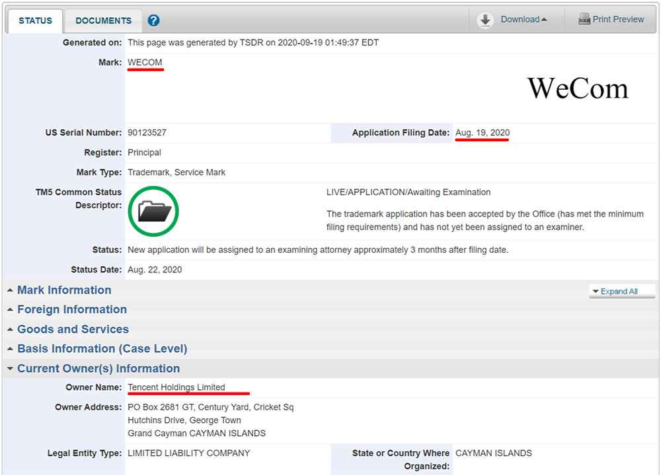Click the Mark Type value Trademark, Service Mark
The image size is (661, 475).
click(x=176, y=172)
